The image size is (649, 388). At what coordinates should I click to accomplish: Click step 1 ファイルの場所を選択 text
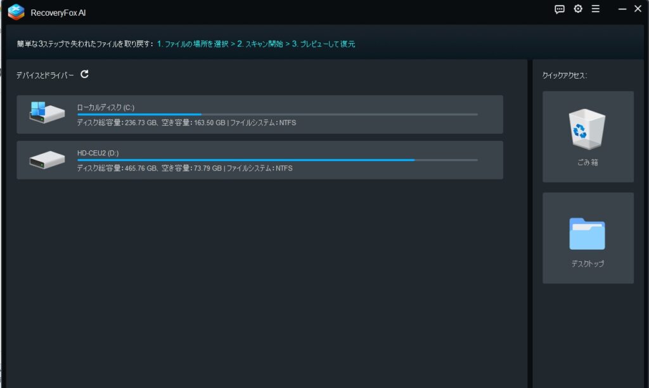(x=193, y=44)
